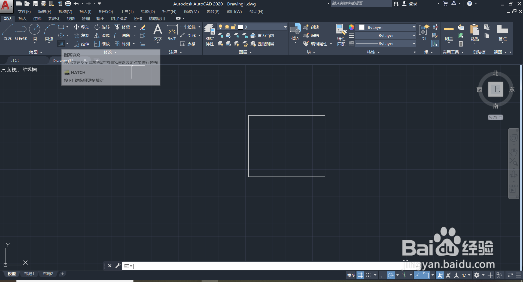The image size is (523, 282).
Task: Click the Dimension (标注) tool
Action: click(172, 32)
